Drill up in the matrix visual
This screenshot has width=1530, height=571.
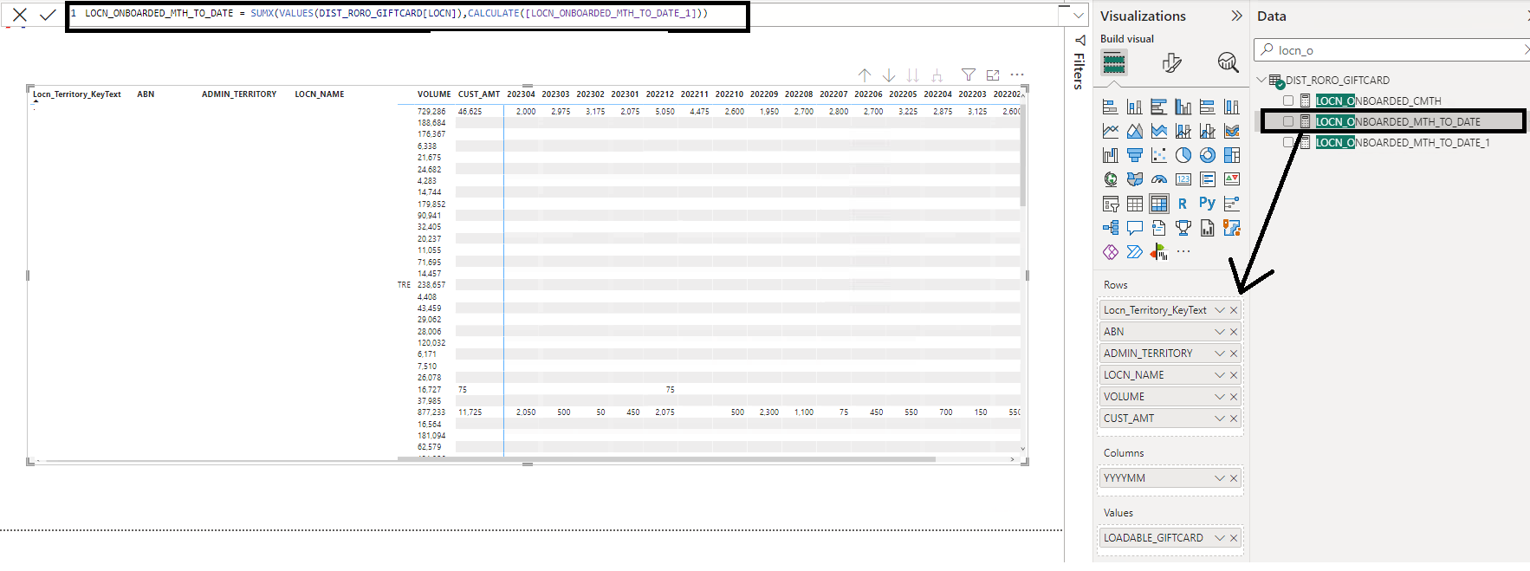[865, 75]
